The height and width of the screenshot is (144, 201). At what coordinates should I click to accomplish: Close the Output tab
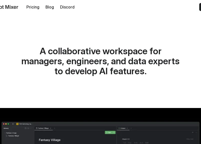click(127, 128)
